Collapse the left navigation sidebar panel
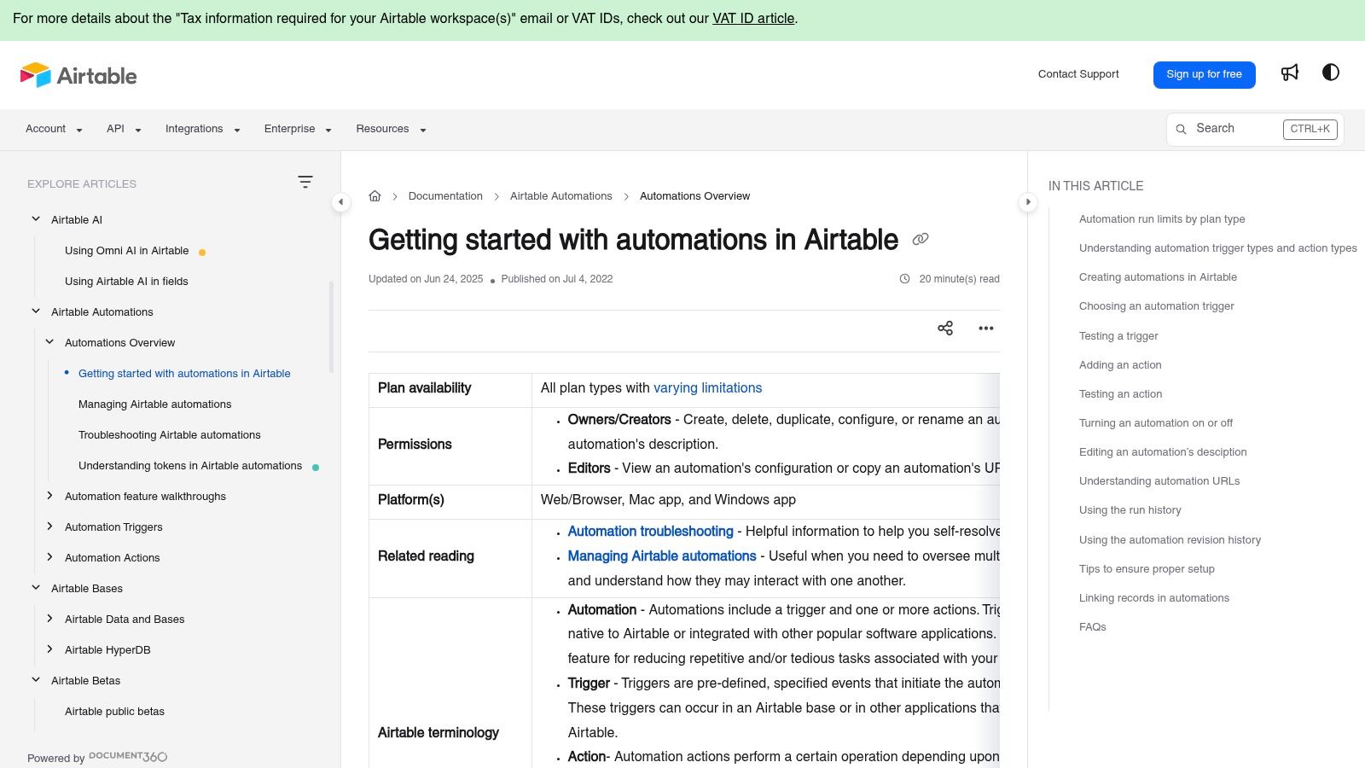This screenshot has width=1365, height=768. pos(341,202)
